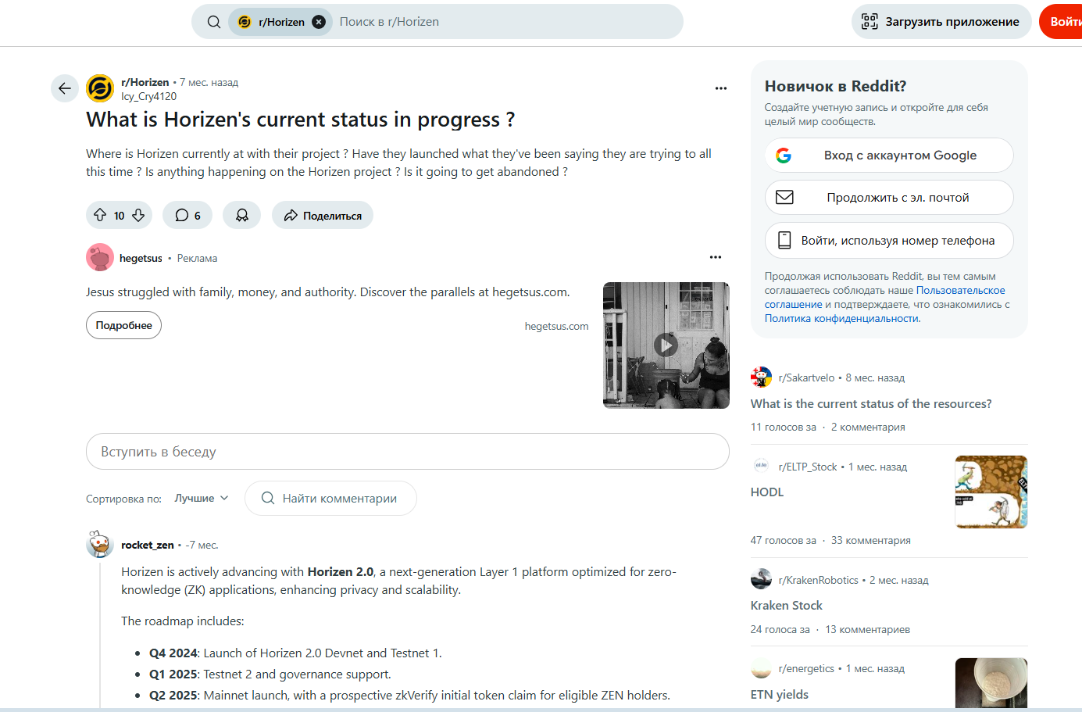Image resolution: width=1082 pixels, height=712 pixels.
Task: Open the 'Kraken Stock' post
Action: point(787,606)
